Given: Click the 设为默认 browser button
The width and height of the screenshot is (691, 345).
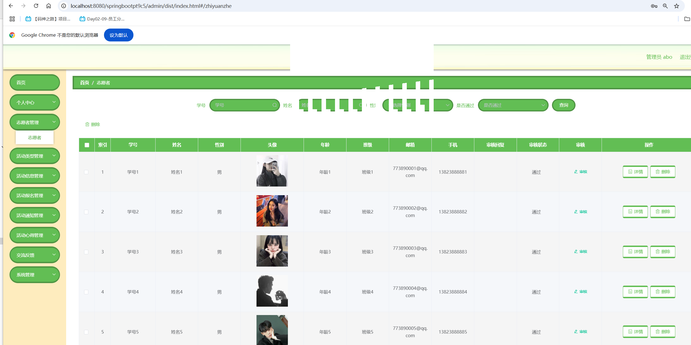Looking at the screenshot, I should 119,35.
